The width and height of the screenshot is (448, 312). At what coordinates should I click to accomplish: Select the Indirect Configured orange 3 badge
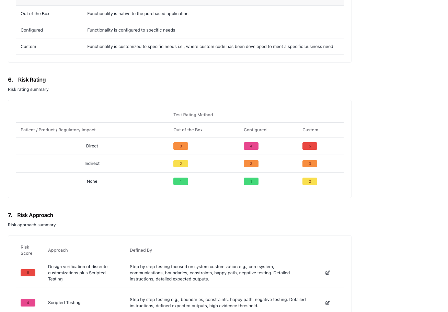point(251,164)
